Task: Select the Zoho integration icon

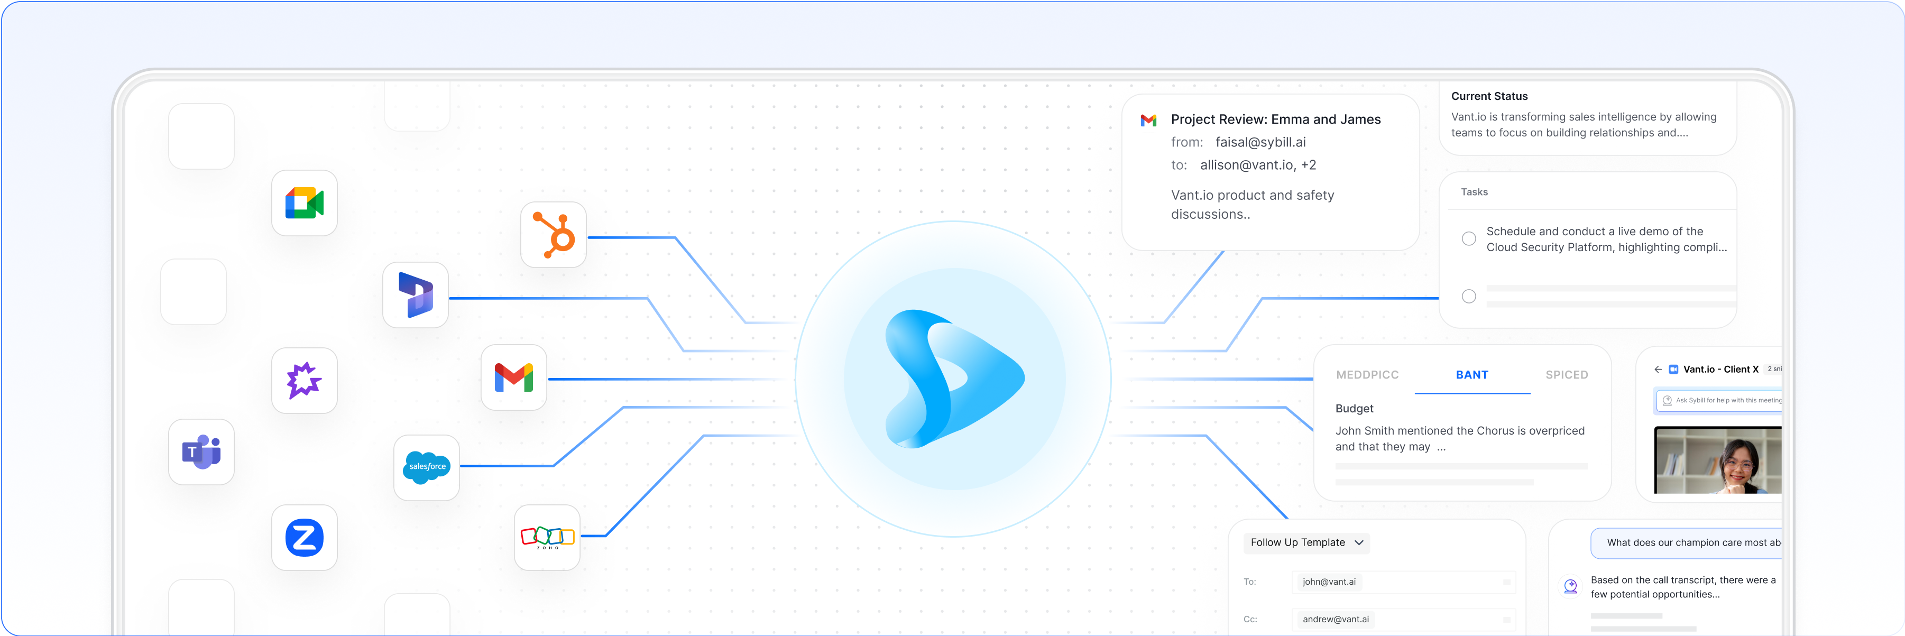Action: 547,538
